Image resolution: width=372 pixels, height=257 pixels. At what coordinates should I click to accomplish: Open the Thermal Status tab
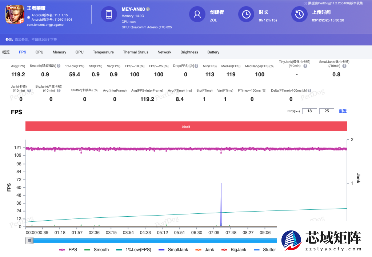tap(135, 52)
